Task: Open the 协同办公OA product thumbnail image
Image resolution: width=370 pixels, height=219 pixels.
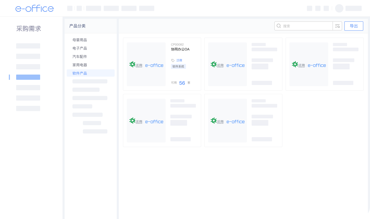Action: [x=146, y=64]
